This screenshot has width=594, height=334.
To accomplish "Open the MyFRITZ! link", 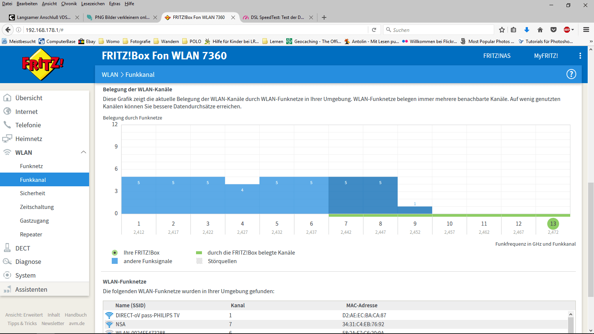I will pyautogui.click(x=546, y=56).
